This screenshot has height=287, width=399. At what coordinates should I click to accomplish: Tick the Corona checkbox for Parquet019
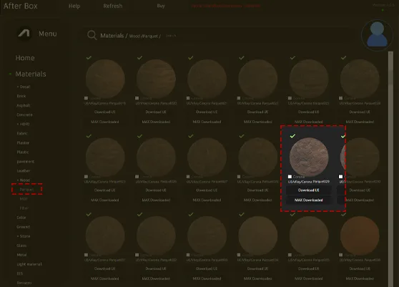click(x=86, y=98)
